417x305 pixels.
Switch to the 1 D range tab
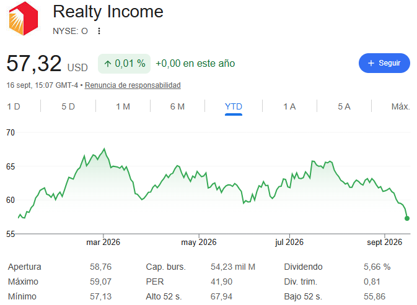coord(14,106)
